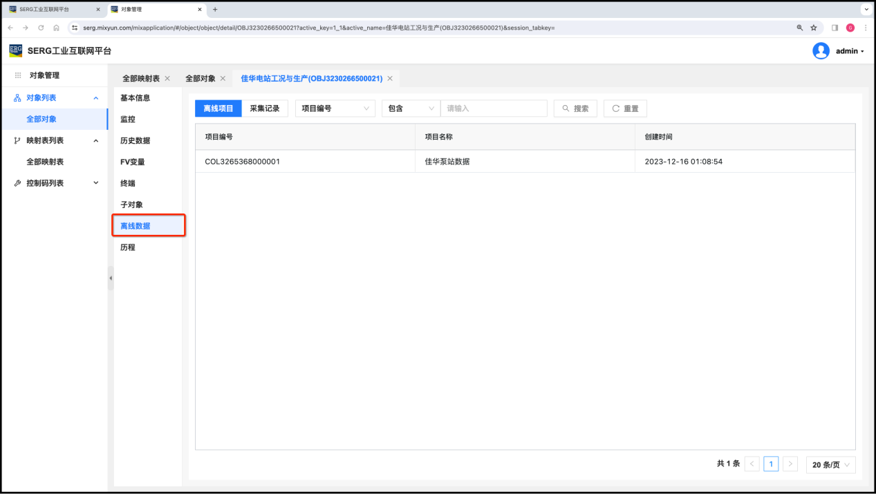The width and height of the screenshot is (876, 494).
Task: Expand the 控制码列表 sidebar group
Action: pyautogui.click(x=96, y=183)
